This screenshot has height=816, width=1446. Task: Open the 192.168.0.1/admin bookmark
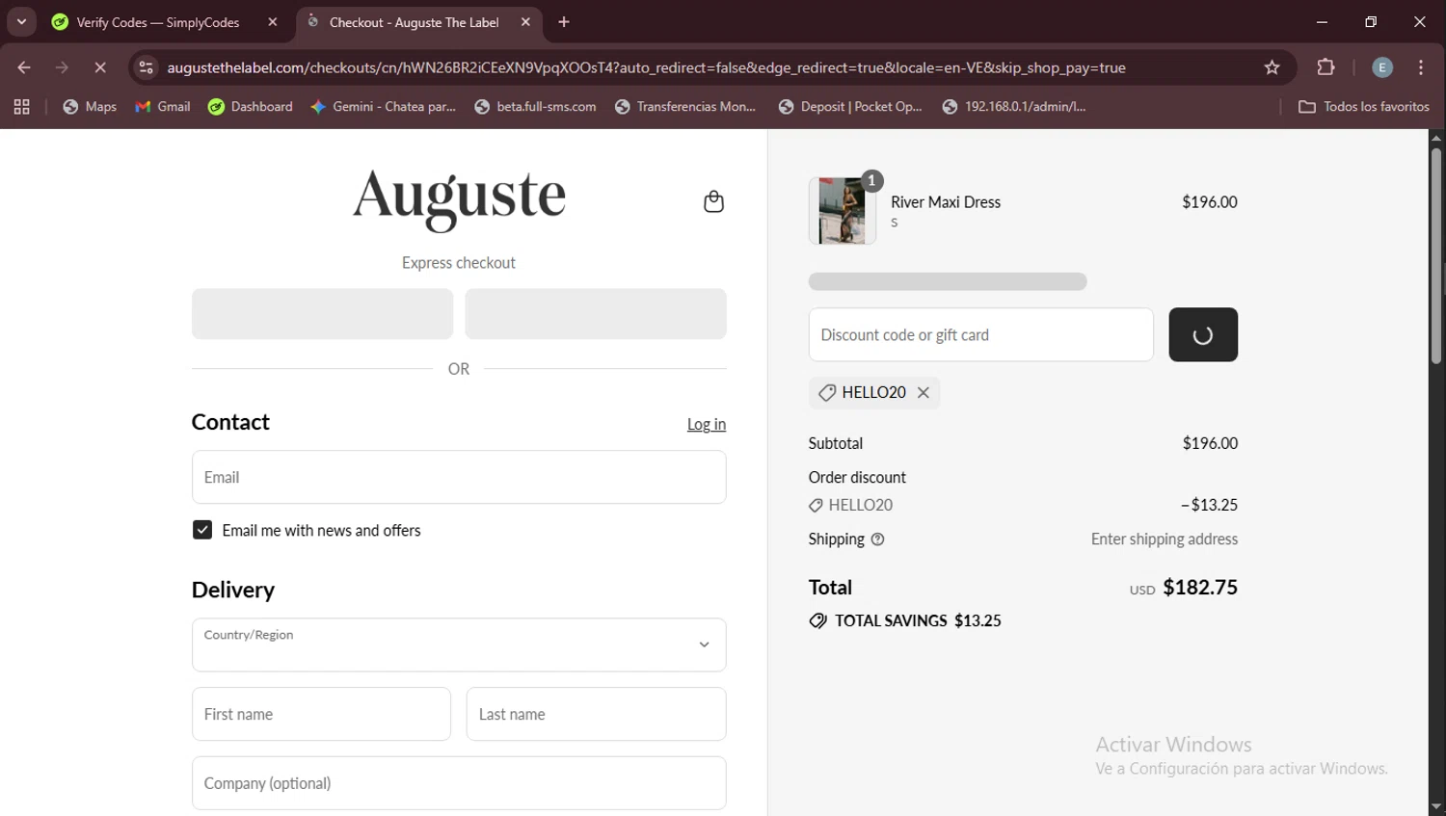tap(1014, 107)
